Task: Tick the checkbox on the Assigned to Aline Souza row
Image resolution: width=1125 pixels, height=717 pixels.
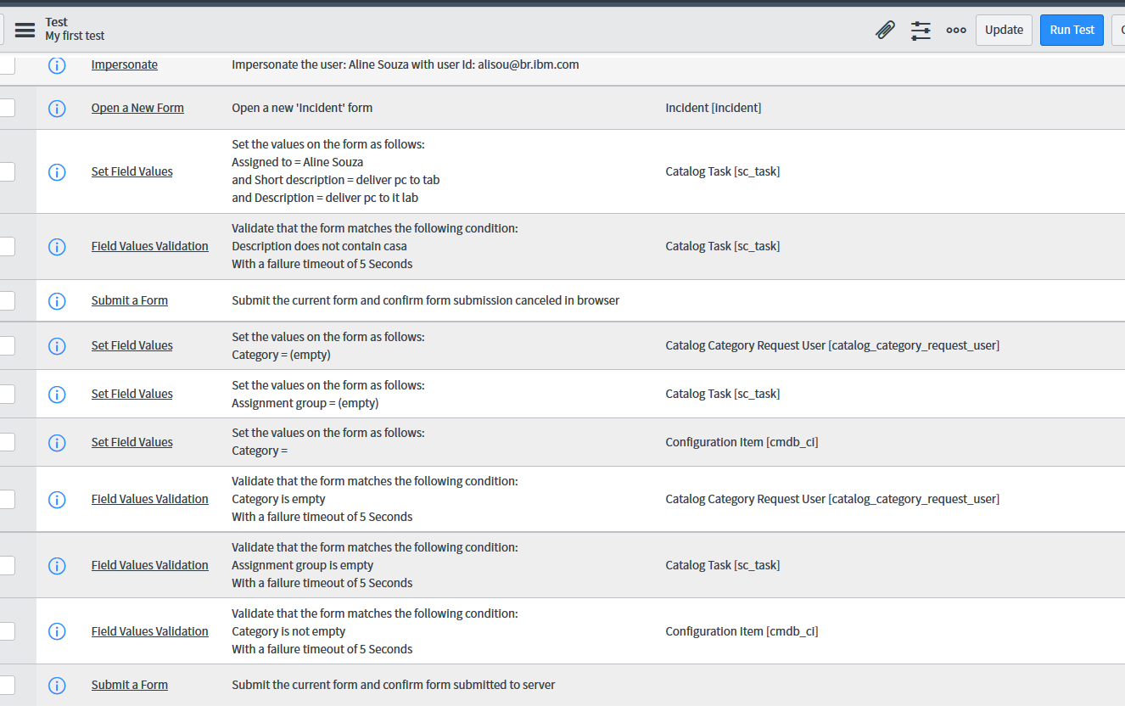Action: point(7,171)
